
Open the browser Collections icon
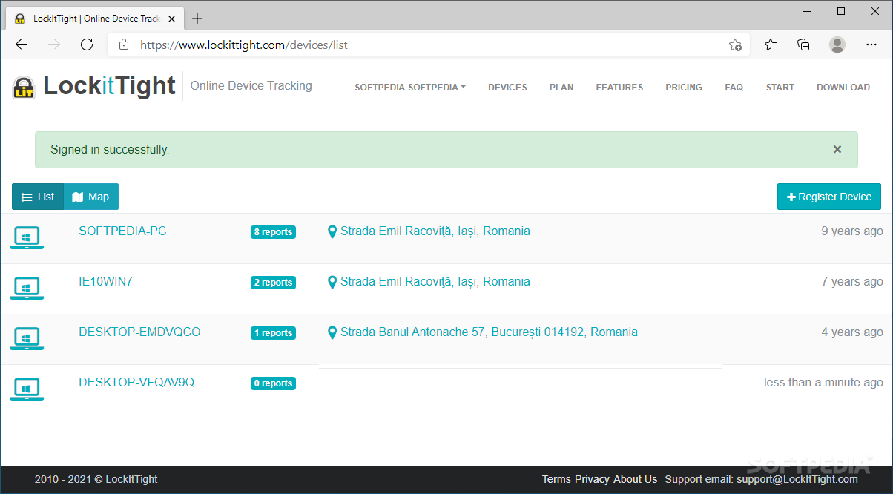click(803, 45)
